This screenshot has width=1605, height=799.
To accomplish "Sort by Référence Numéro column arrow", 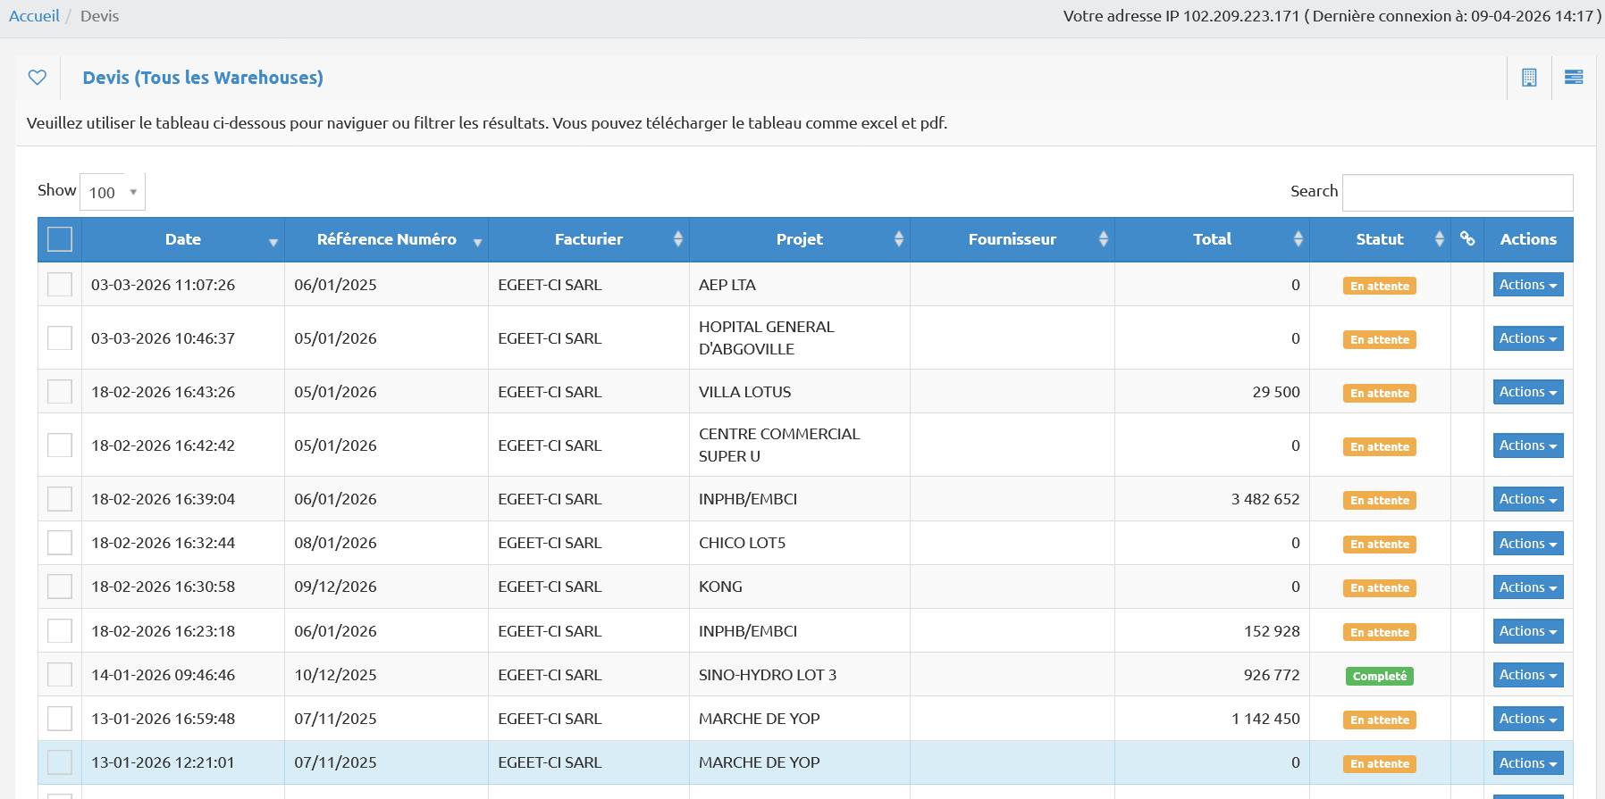I will coord(477,242).
